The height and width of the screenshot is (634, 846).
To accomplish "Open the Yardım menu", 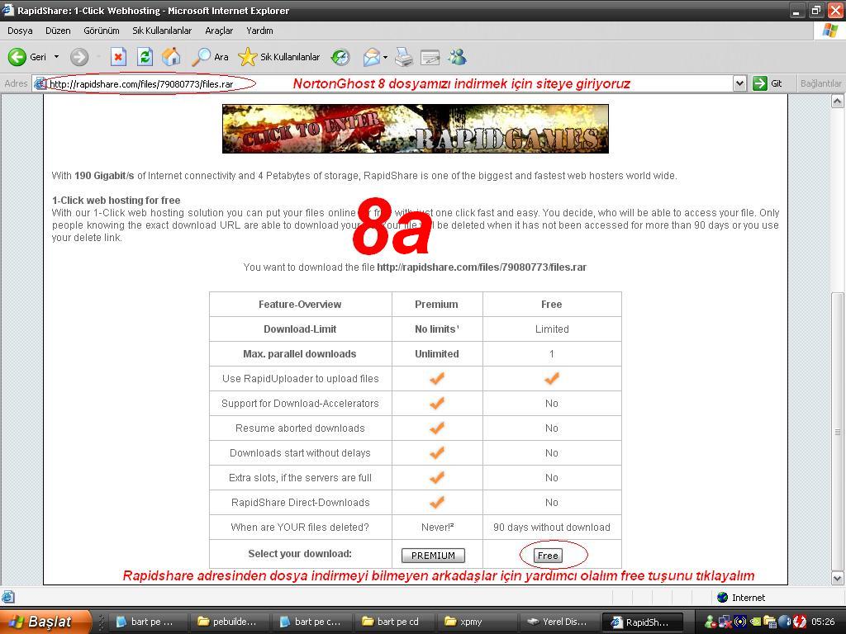I will pos(259,31).
